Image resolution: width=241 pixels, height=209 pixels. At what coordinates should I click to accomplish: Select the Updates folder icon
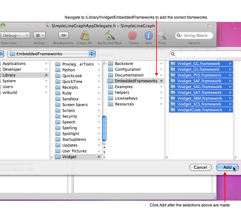coord(58,145)
